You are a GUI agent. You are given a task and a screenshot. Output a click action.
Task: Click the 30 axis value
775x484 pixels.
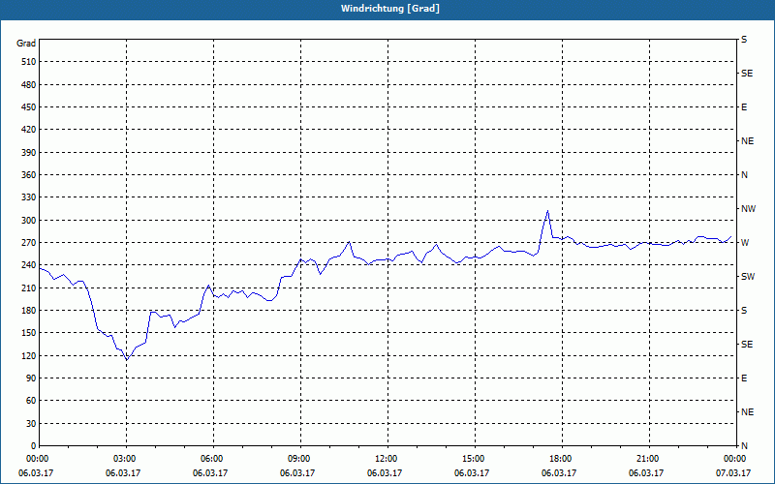coord(31,423)
